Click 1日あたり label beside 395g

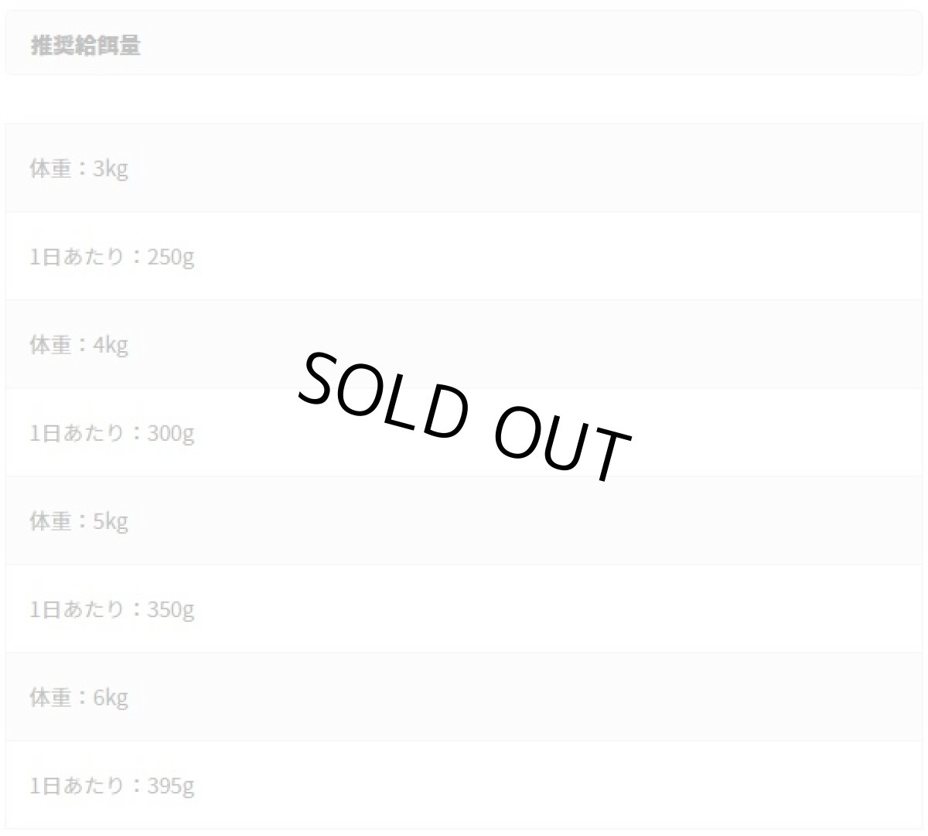(77, 786)
